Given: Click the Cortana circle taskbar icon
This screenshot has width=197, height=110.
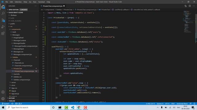Looking at the screenshot, I should point(53,108).
